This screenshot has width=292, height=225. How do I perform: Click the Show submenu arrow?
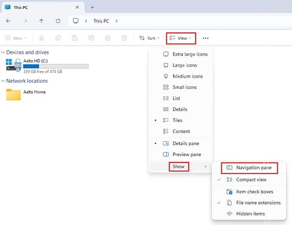206,166
